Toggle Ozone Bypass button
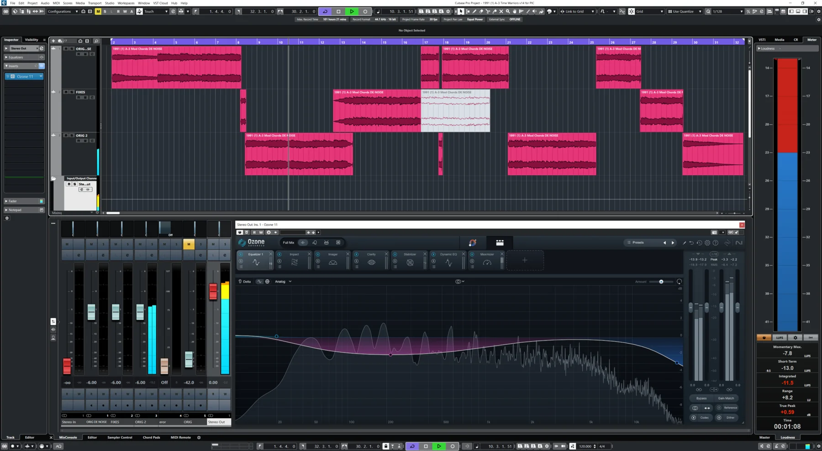This screenshot has width=822, height=451. pos(701,398)
